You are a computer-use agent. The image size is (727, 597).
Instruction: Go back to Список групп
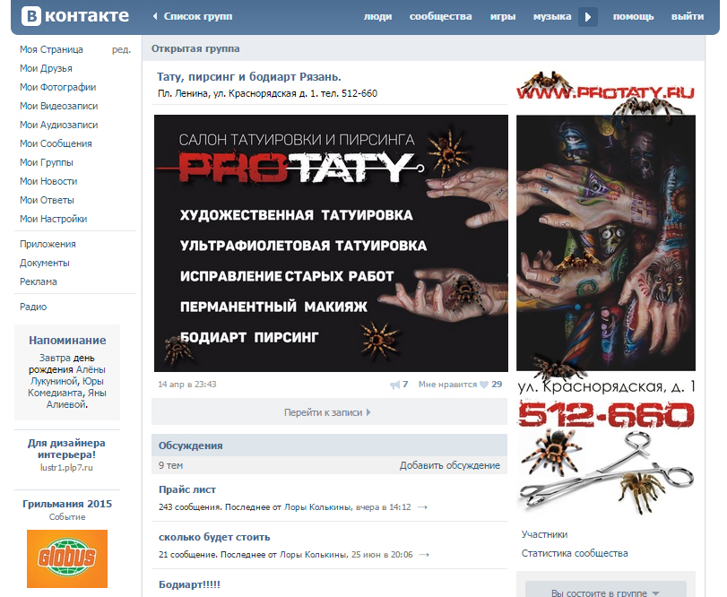(x=193, y=16)
